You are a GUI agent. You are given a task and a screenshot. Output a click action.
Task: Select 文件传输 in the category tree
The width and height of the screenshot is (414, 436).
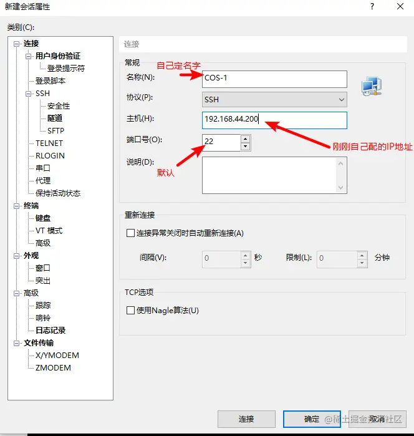coord(39,343)
